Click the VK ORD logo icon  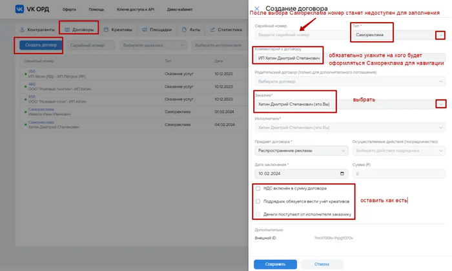pos(19,9)
